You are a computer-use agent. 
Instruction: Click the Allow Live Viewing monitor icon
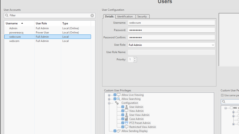(x=119, y=95)
